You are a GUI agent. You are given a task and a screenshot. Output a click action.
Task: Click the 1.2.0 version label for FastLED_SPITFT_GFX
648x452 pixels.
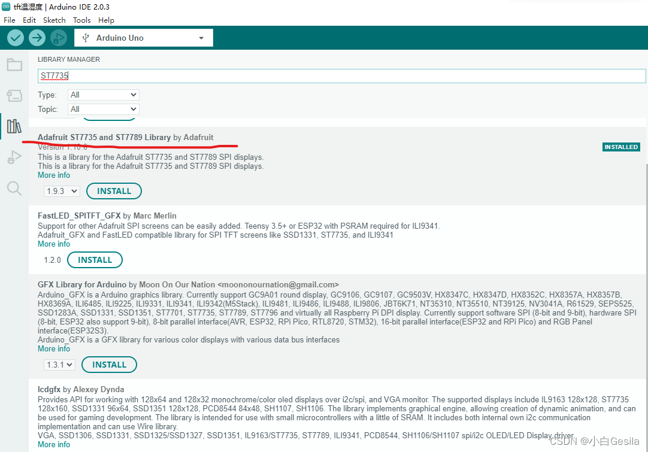[x=53, y=260]
